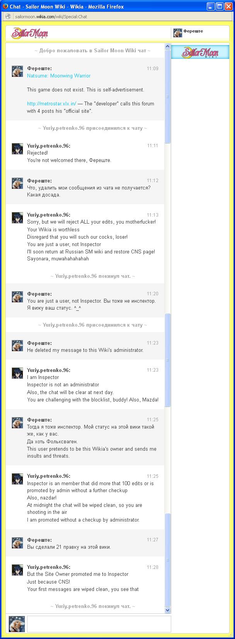Click Фереште avatar on 11:09 message

17,71
